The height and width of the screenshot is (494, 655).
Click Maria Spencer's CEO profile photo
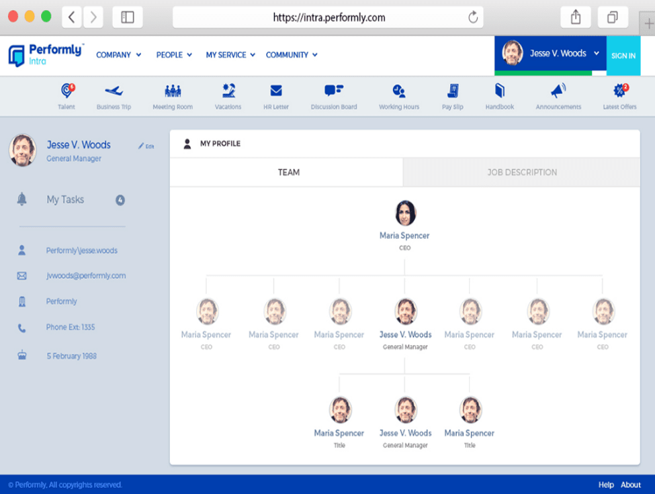[x=404, y=211]
